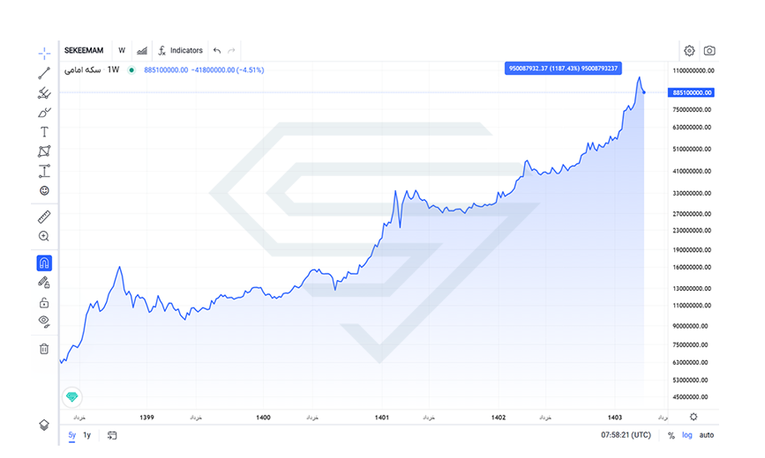Click the SEKEEMAM symbol search button
Image resolution: width=765 pixels, height=458 pixels.
(x=84, y=51)
